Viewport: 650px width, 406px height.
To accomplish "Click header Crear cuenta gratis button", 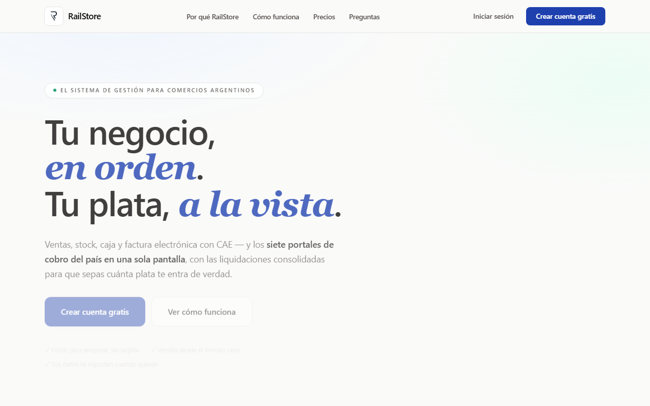I will (x=566, y=16).
